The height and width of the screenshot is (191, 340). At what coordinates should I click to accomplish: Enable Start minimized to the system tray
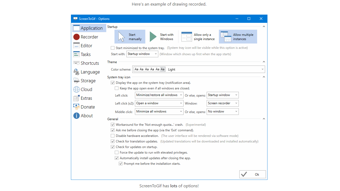pyautogui.click(x=113, y=48)
